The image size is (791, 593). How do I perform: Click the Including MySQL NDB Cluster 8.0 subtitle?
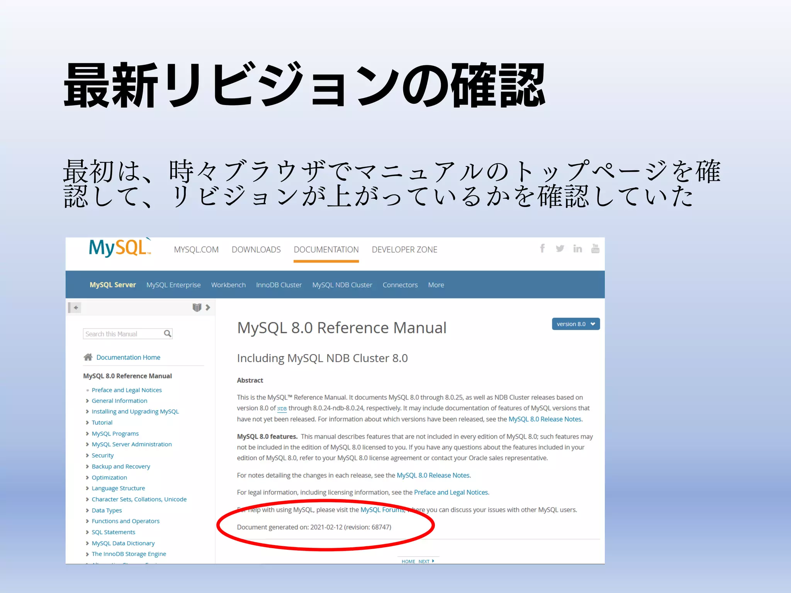(x=322, y=358)
